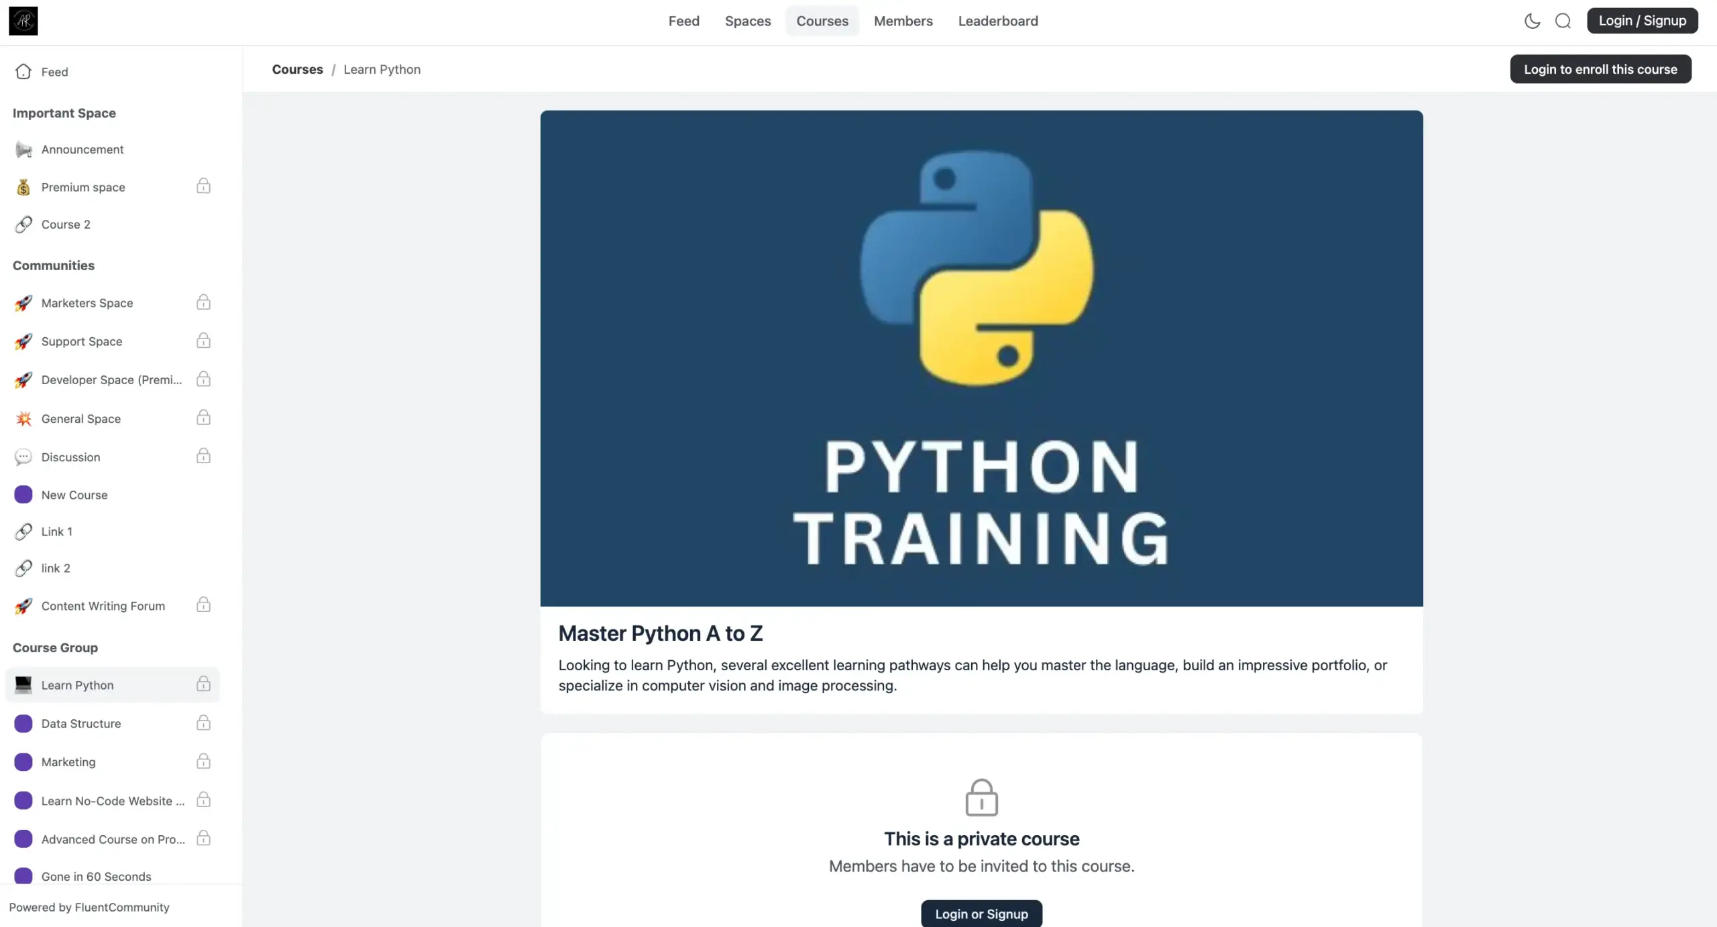Click the lock icon beside Data Structure
The image size is (1717, 927).
click(x=203, y=723)
